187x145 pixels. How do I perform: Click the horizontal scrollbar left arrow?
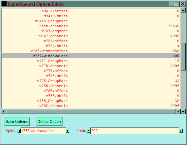tap(3, 112)
